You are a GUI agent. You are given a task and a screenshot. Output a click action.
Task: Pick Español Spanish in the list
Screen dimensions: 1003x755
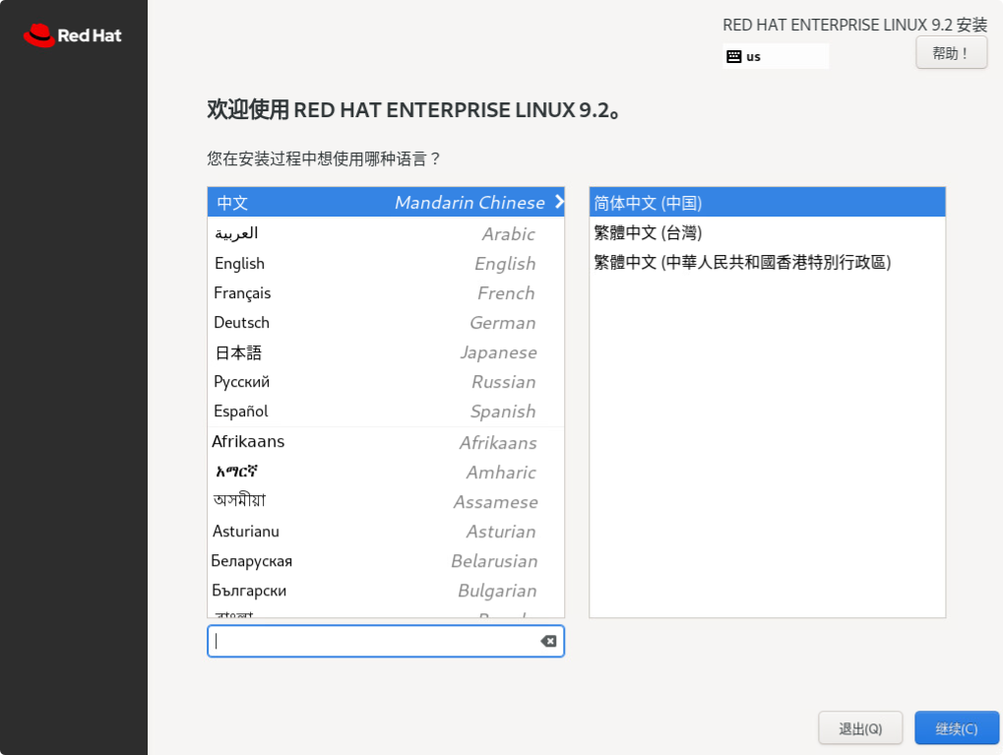[x=386, y=410]
